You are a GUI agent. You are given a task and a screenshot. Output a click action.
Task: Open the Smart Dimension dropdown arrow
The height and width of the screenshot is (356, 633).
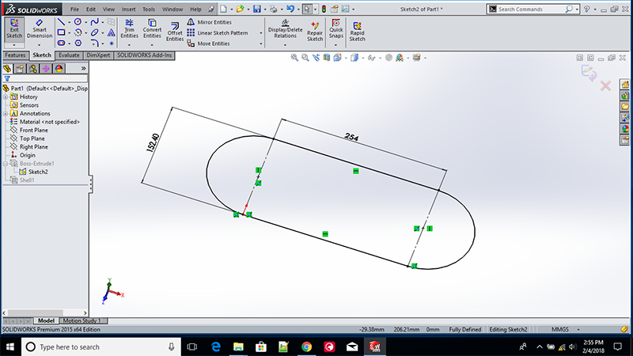39,45
